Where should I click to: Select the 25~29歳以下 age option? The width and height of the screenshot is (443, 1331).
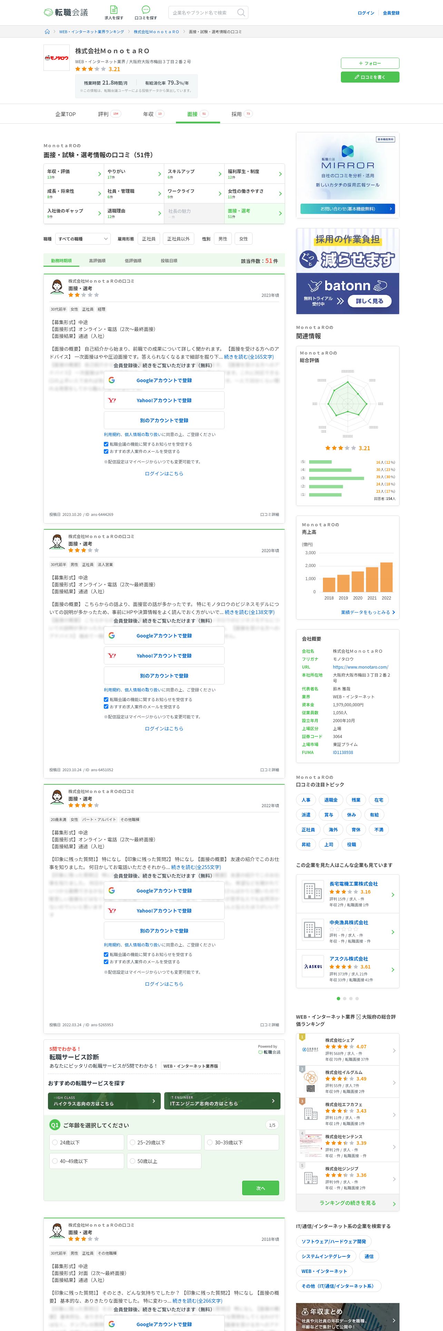164,1142
